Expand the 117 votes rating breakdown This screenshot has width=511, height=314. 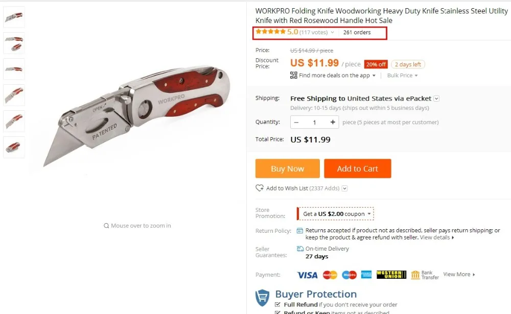332,32
